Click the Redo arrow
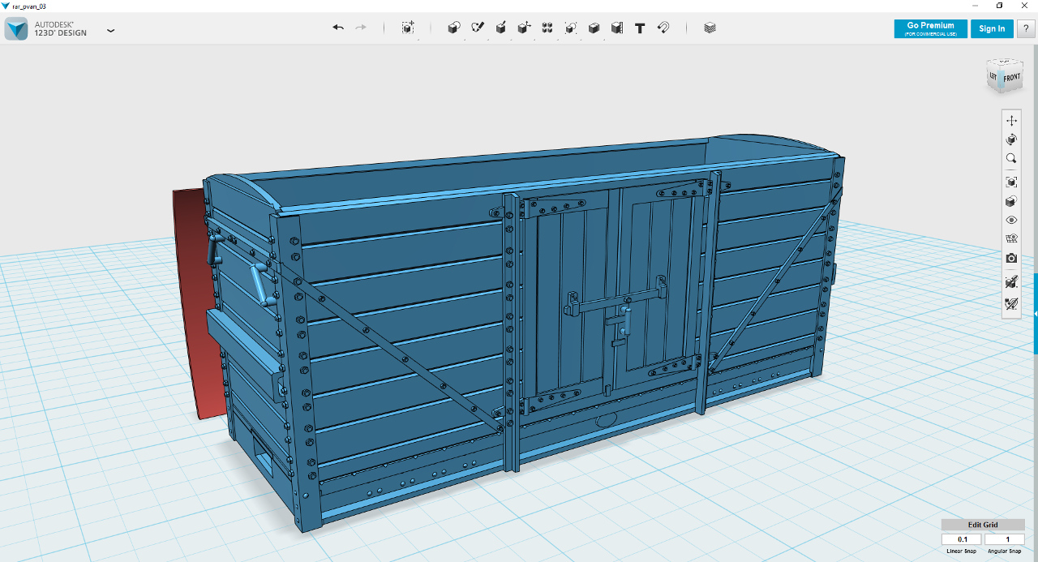Image resolution: width=1038 pixels, height=562 pixels. click(361, 28)
